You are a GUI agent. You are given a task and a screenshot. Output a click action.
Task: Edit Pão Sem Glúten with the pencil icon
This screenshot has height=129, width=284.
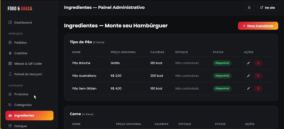pos(248,89)
